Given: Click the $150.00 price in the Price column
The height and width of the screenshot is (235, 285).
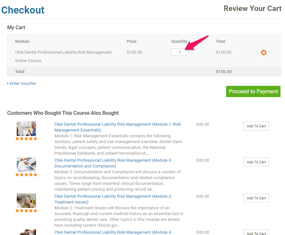Looking at the screenshot, I should [x=134, y=52].
